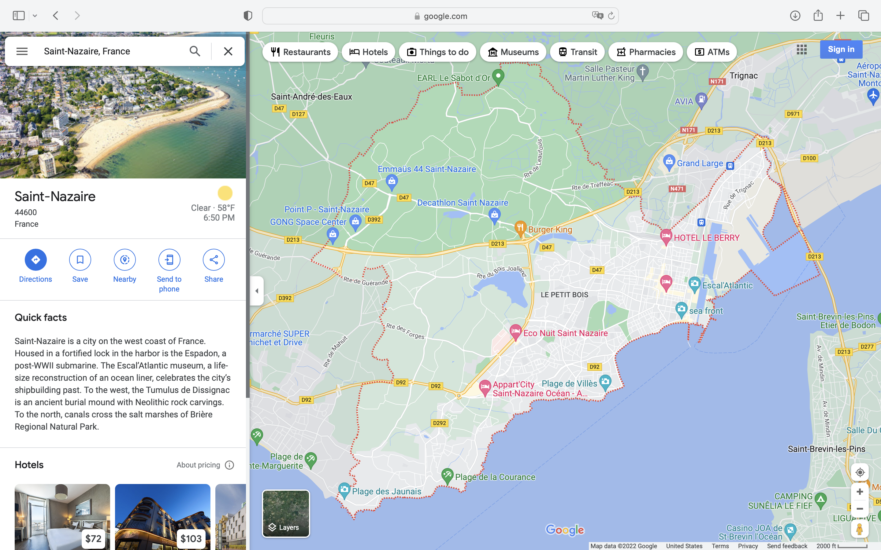Click the Share place icon
Screen dimensions: 881x550
[214, 260]
